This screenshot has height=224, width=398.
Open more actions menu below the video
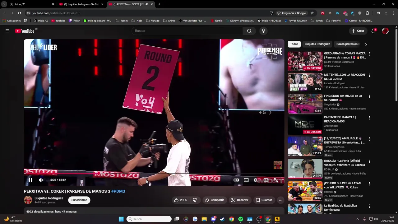tap(280, 200)
